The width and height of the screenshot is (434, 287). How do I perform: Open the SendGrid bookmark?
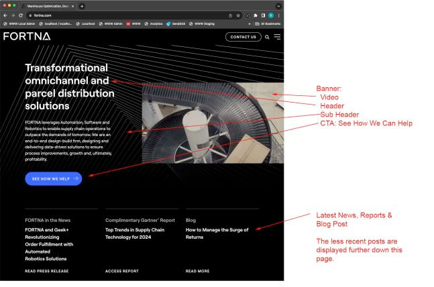click(x=176, y=23)
